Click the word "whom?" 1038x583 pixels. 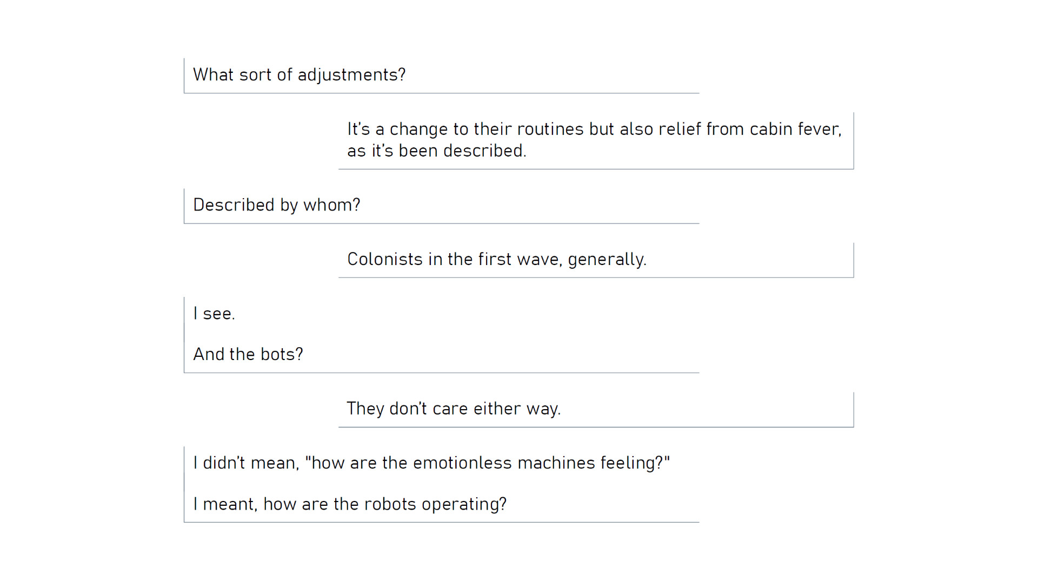pos(331,205)
